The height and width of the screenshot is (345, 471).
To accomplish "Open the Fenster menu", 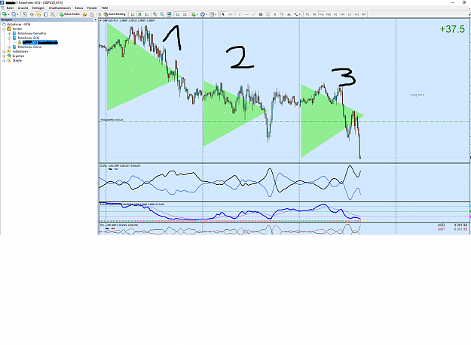I will (92, 8).
